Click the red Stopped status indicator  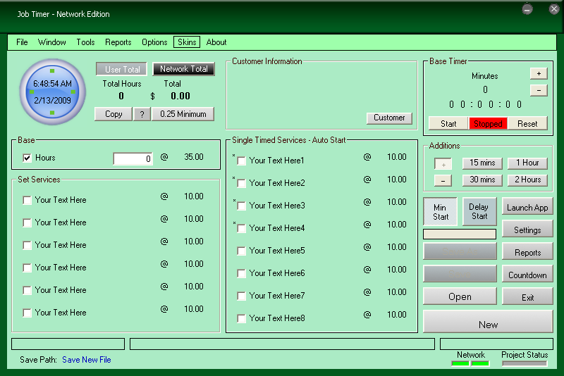tap(488, 123)
